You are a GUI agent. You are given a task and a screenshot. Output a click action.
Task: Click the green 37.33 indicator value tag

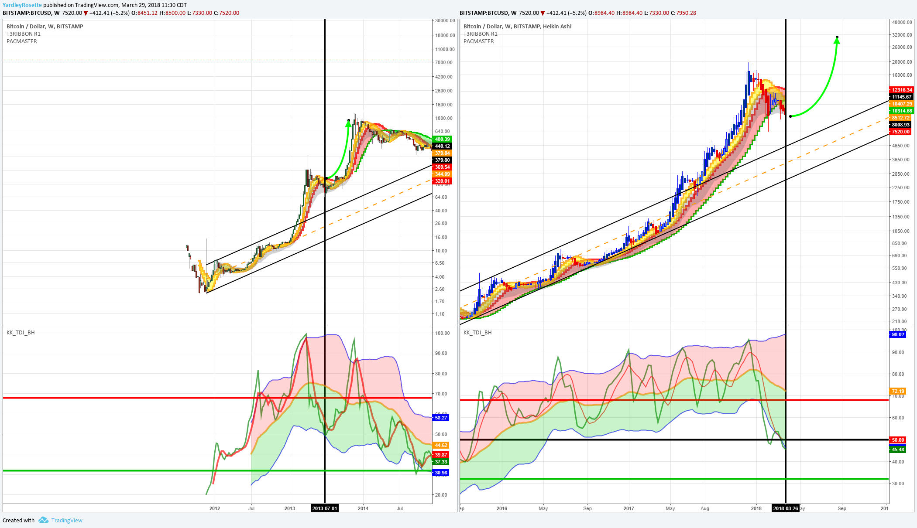(x=441, y=462)
